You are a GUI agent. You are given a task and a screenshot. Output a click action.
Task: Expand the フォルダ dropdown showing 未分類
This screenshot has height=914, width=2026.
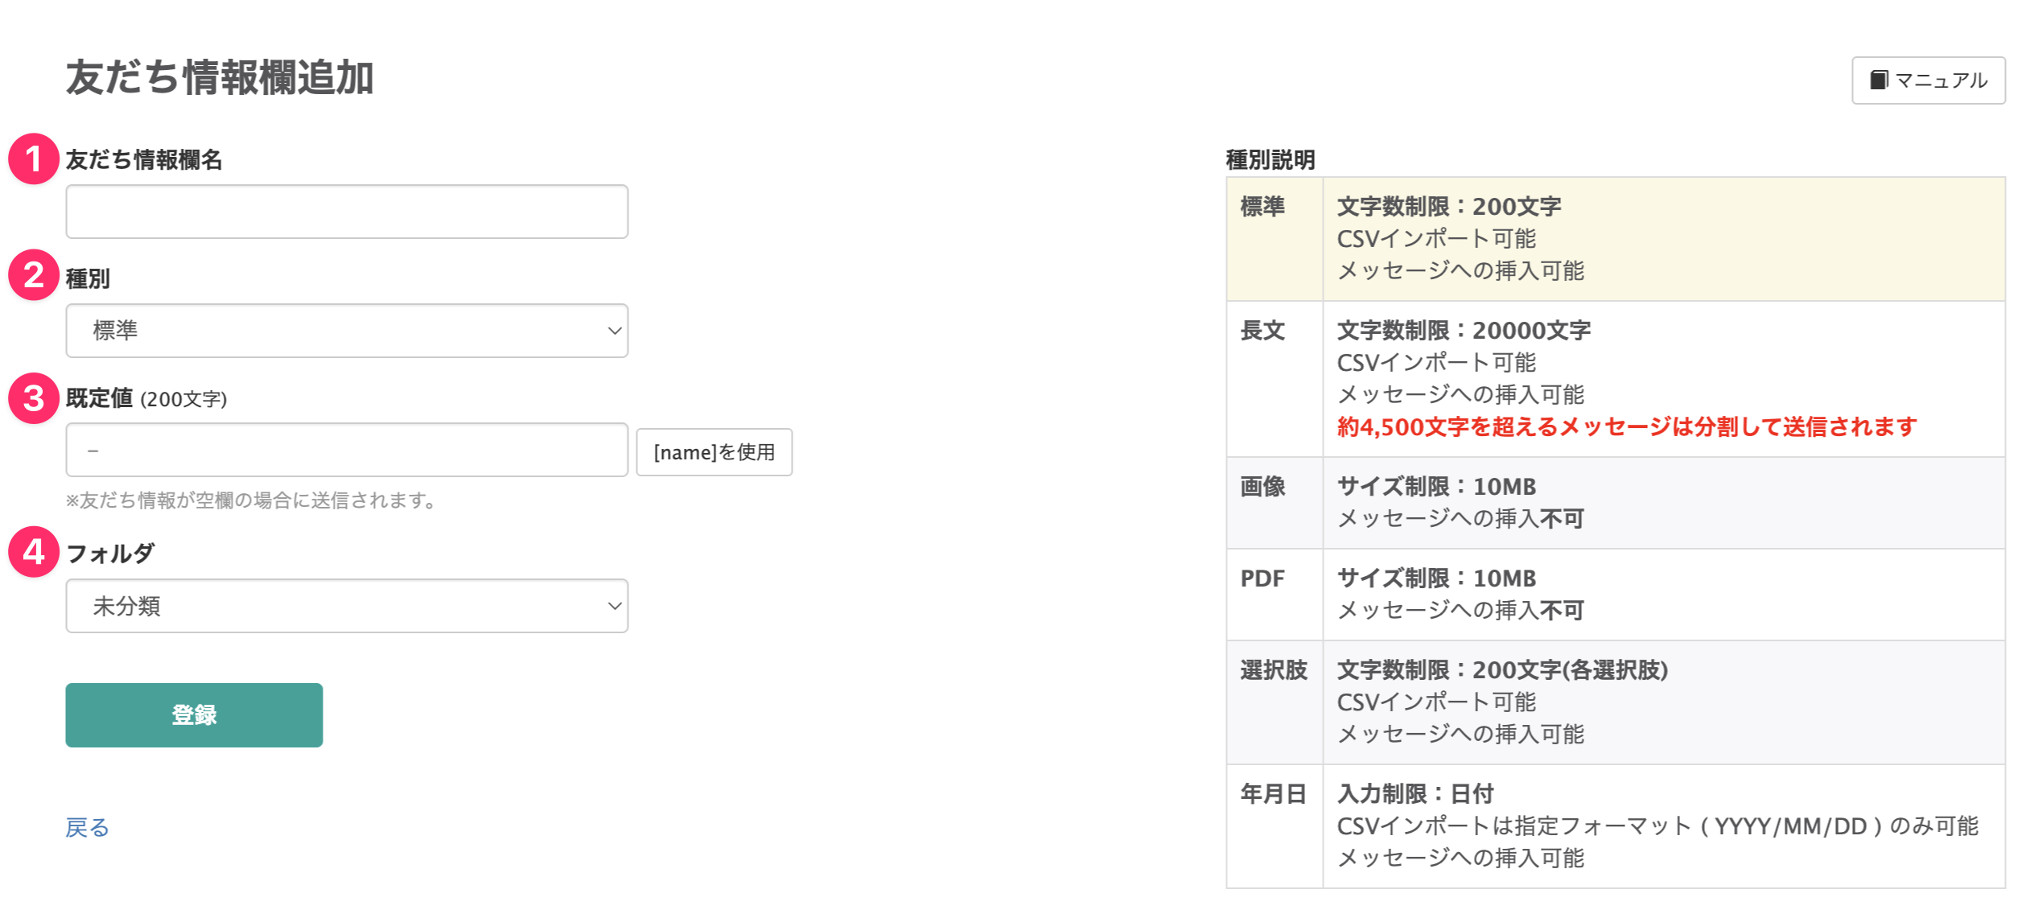click(346, 606)
